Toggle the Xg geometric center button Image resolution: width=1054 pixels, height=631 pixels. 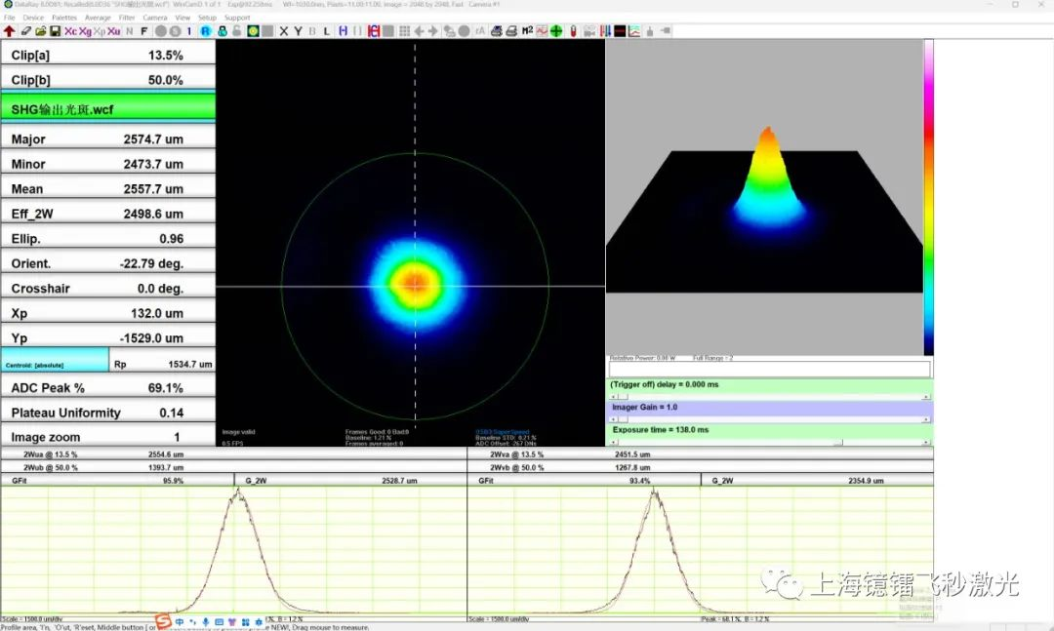(85, 31)
